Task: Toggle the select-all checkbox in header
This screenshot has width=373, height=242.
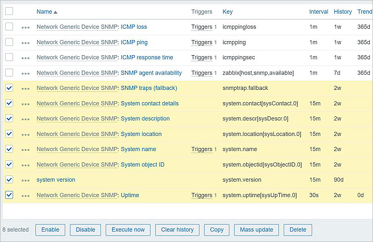Action: pos(9,11)
